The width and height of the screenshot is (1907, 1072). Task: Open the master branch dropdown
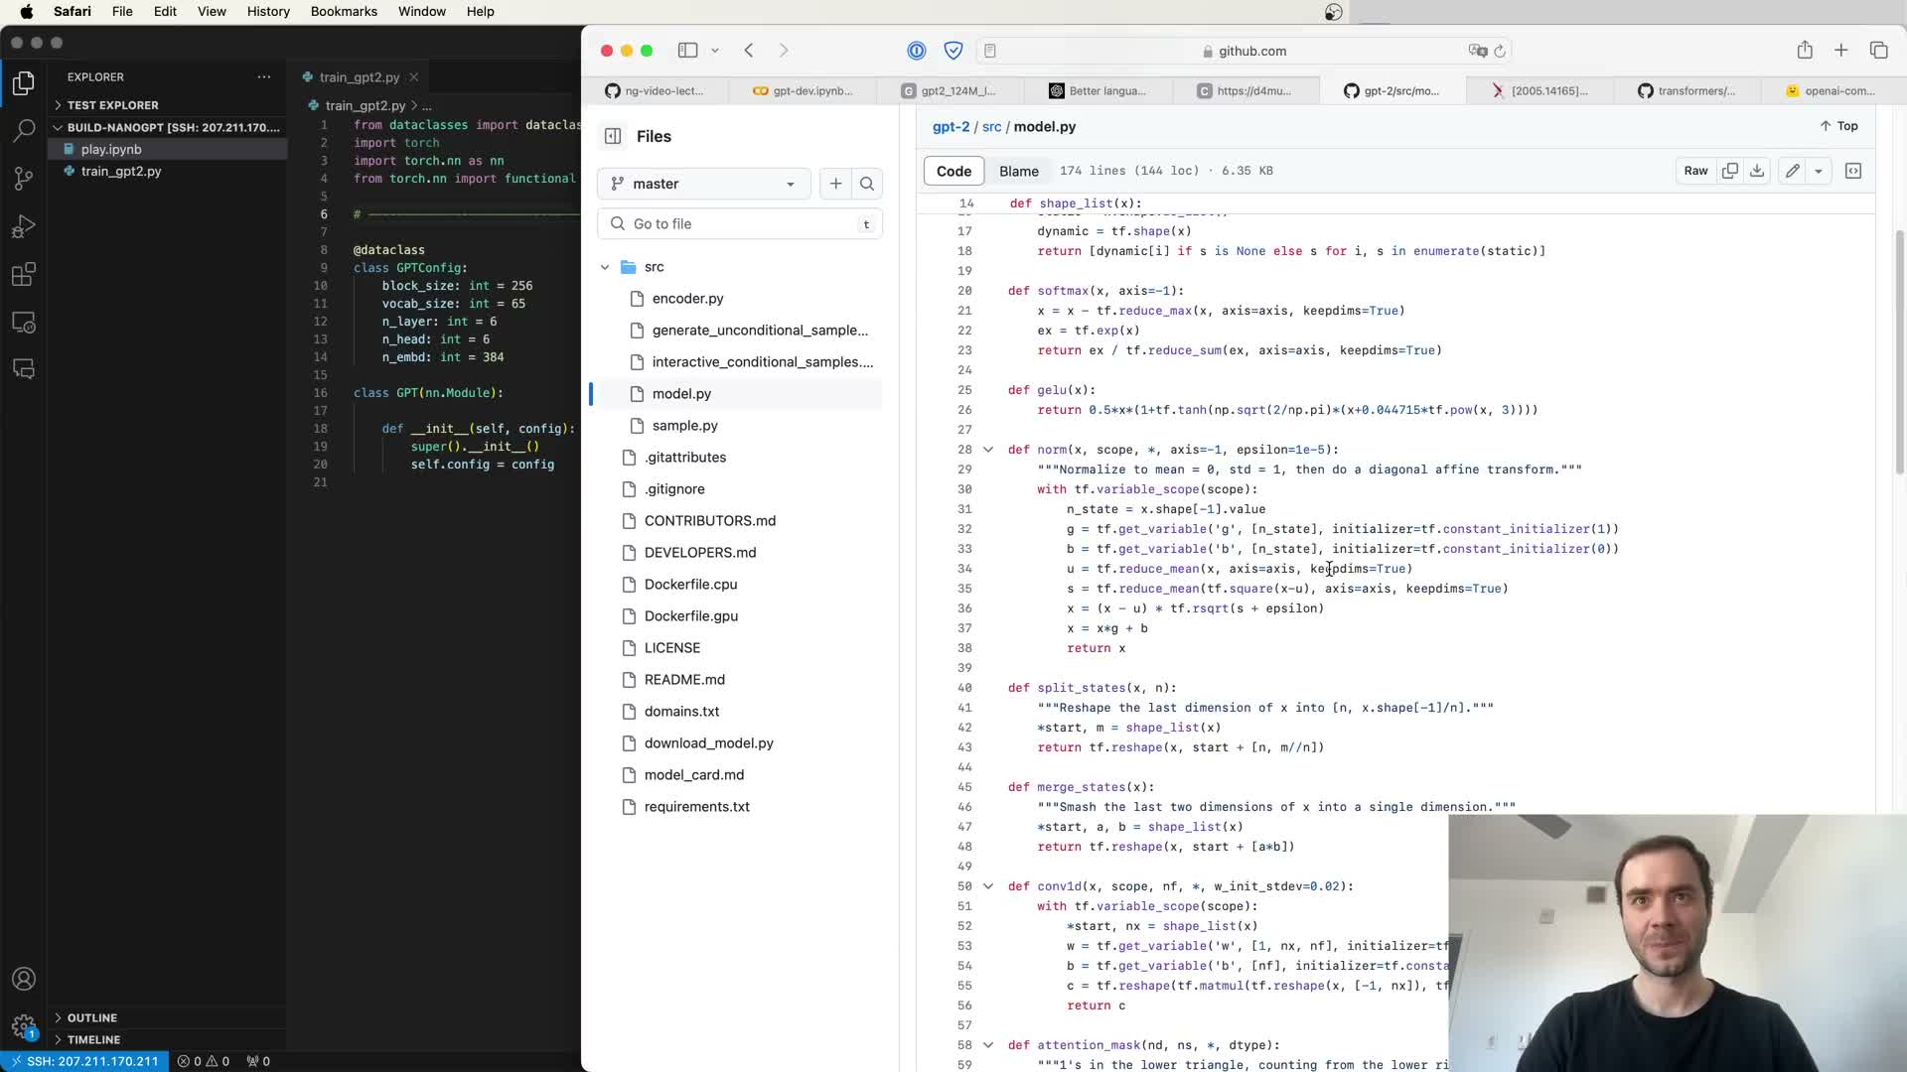[704, 184]
